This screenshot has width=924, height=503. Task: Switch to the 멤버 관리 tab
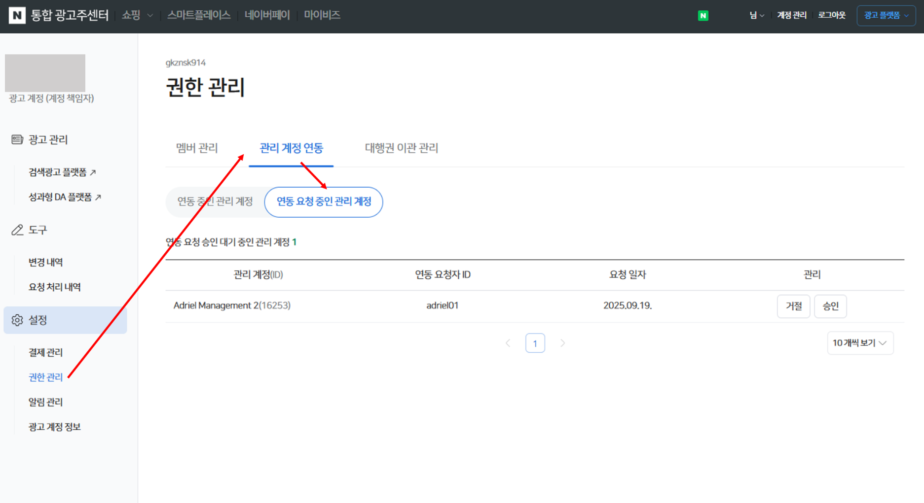[x=197, y=148]
